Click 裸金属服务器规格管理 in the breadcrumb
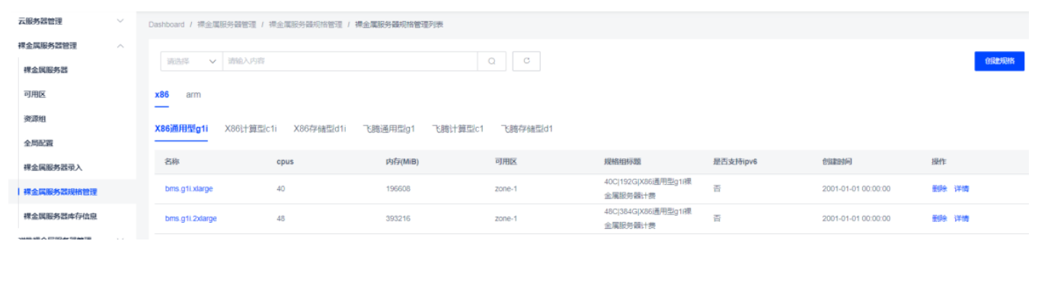 [x=305, y=24]
